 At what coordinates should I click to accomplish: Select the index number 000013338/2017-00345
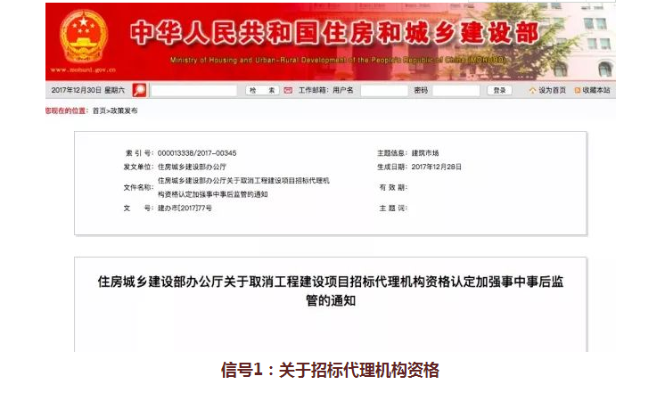point(197,153)
